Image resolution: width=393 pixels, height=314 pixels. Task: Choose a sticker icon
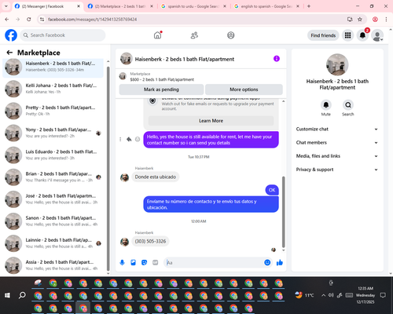(x=144, y=262)
